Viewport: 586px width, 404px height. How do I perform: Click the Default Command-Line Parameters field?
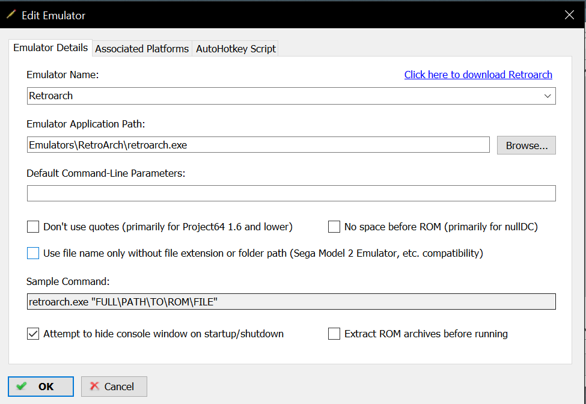tap(291, 194)
